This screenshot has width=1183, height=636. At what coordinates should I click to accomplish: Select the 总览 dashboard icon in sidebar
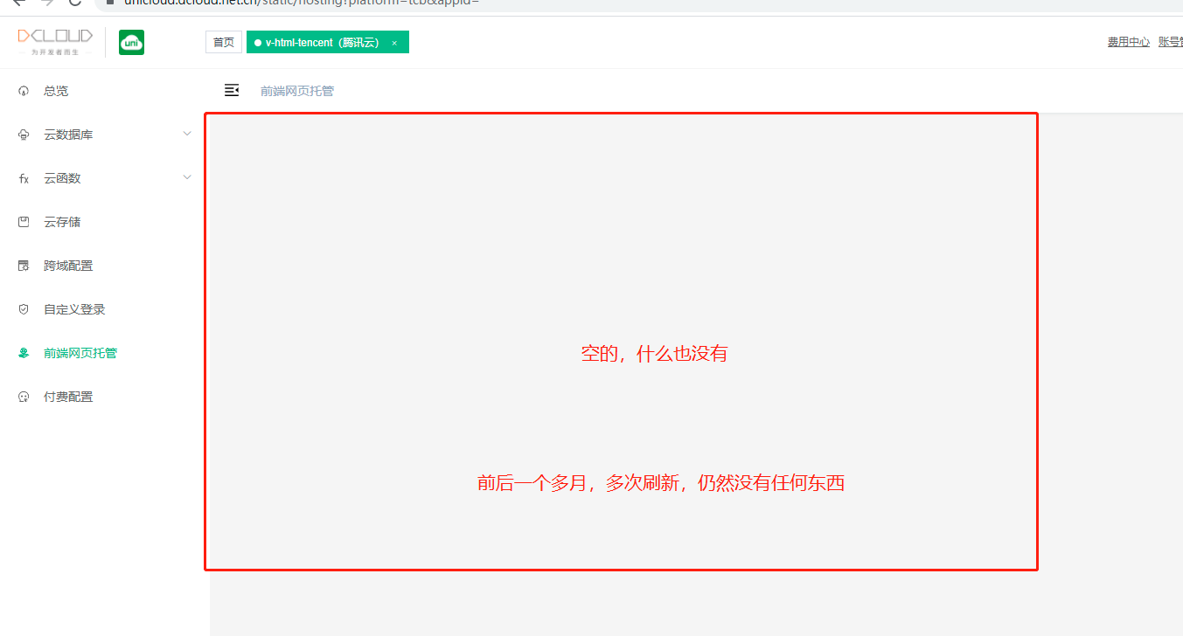pyautogui.click(x=24, y=90)
